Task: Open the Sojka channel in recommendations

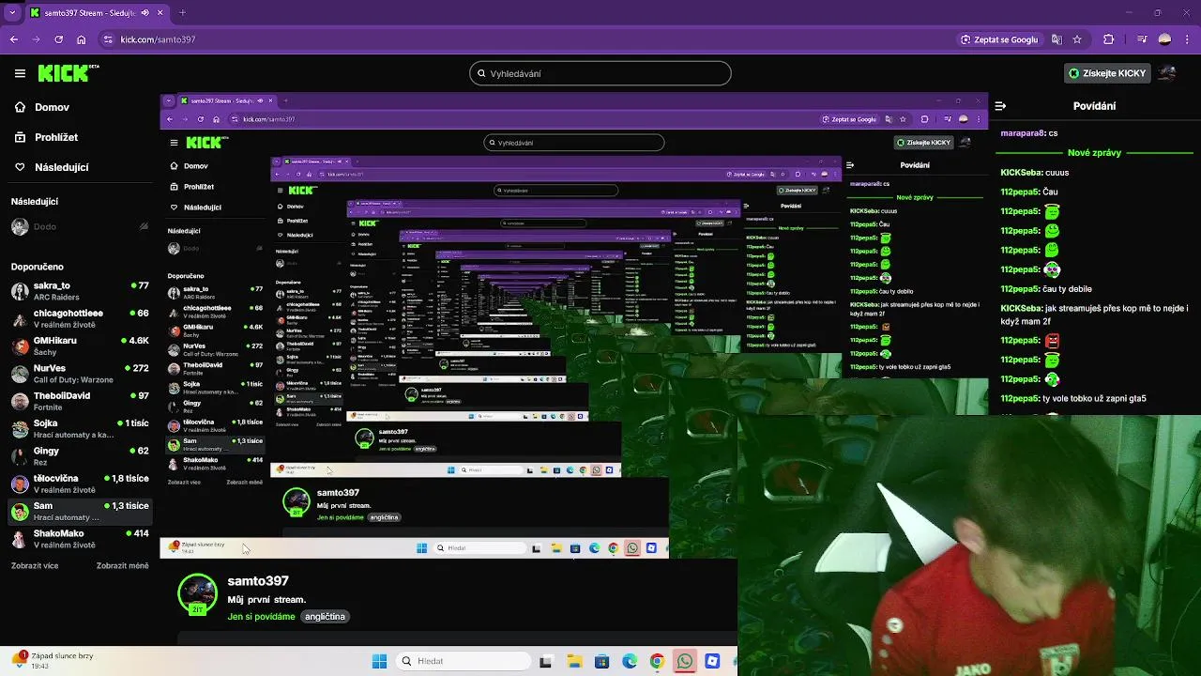Action: [80, 429]
